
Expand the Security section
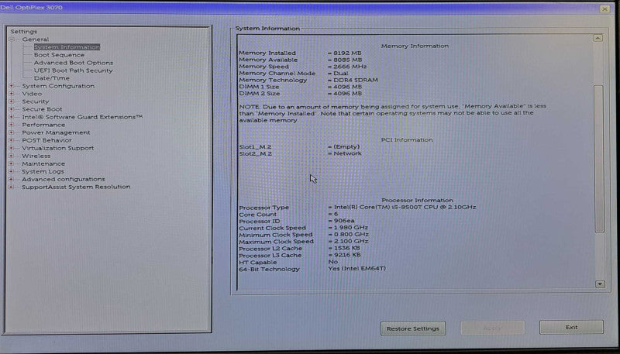pos(12,101)
